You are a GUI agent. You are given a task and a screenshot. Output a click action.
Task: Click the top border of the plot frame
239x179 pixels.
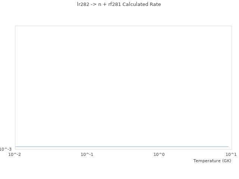(123, 26)
